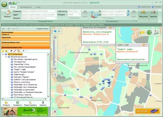
Task: Open the Каталог catalog icon
Action: (x=7, y=14)
